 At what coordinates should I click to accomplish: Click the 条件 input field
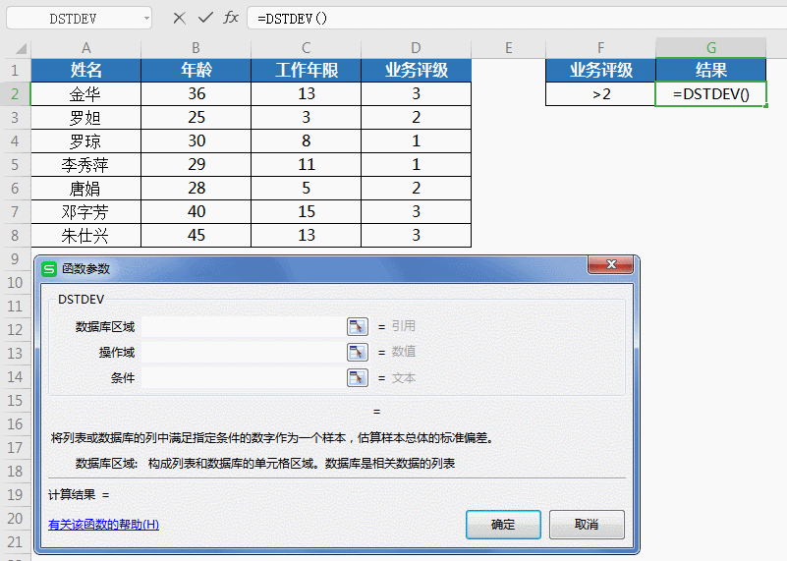(x=244, y=378)
